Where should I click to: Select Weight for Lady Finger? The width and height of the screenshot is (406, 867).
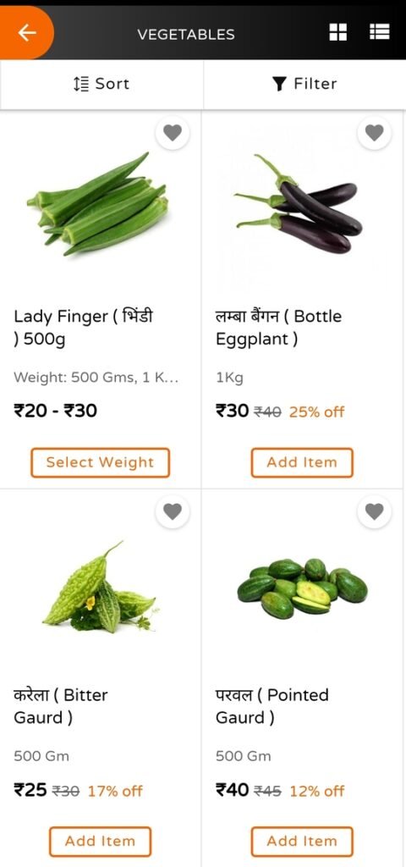[x=100, y=462]
